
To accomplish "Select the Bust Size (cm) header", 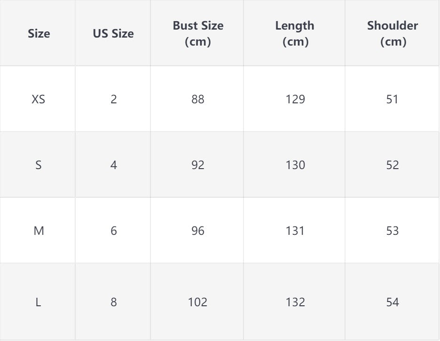I will point(197,33).
